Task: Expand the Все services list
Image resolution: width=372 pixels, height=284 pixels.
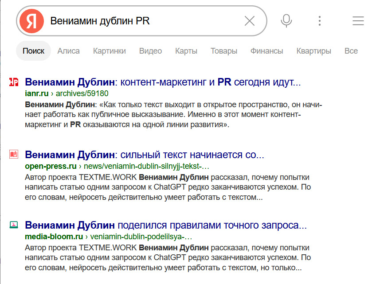Action: 351,51
